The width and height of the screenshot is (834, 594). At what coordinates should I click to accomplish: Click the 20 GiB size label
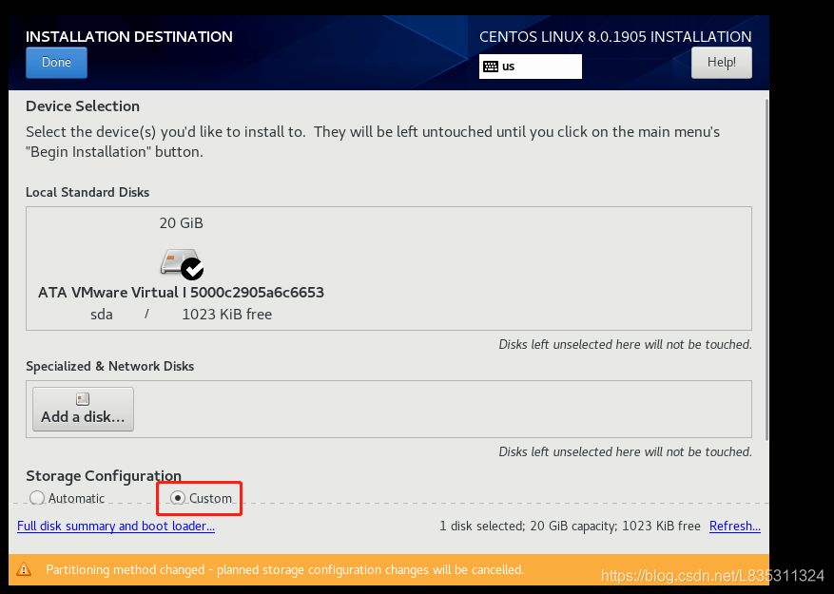pos(182,222)
